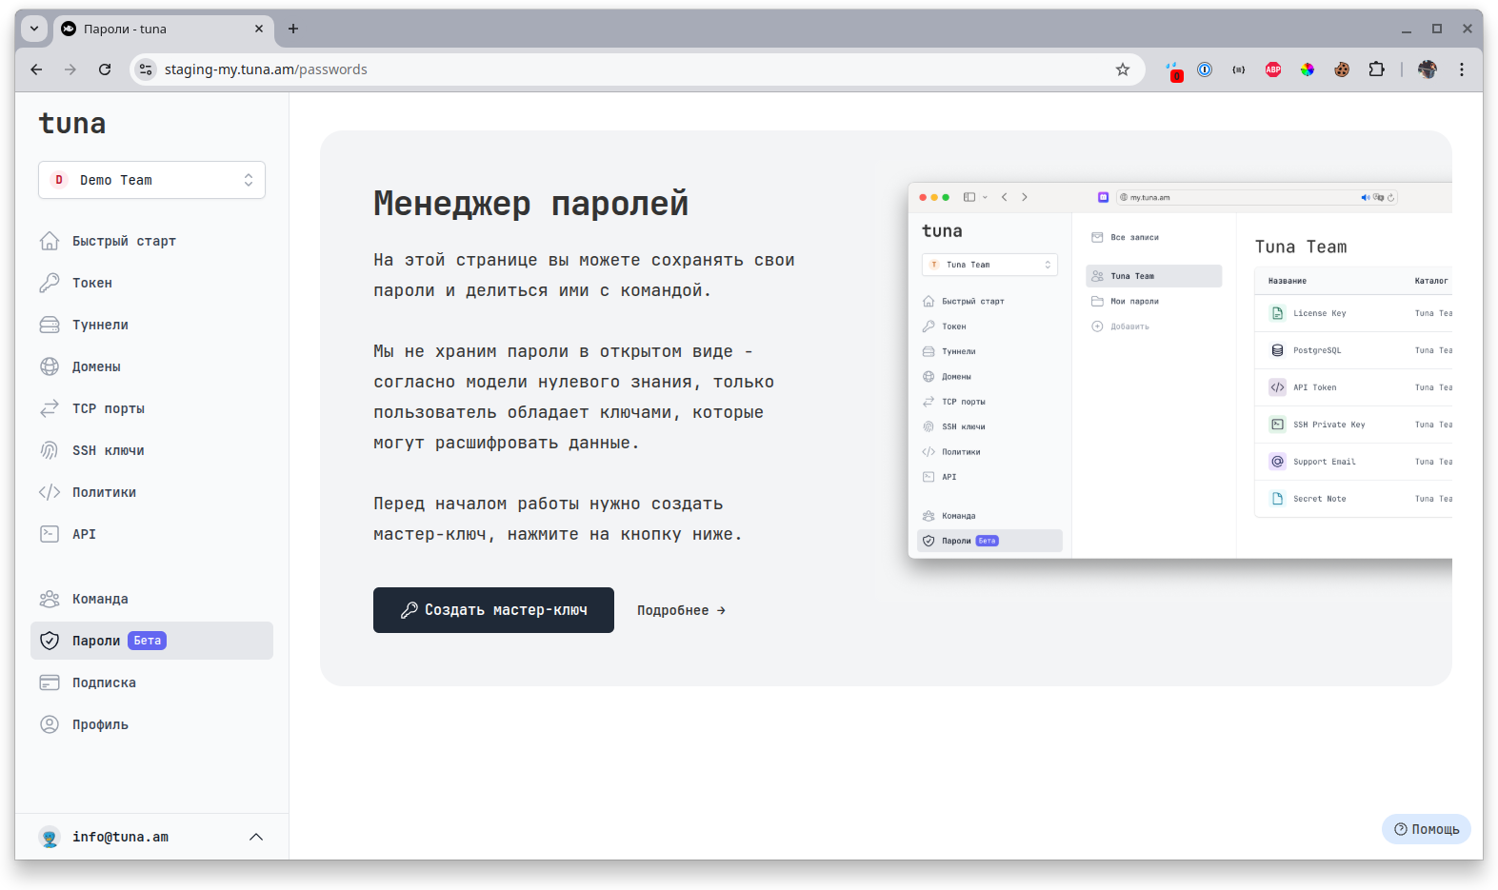Click the Создать мастер-ключ button

click(493, 610)
